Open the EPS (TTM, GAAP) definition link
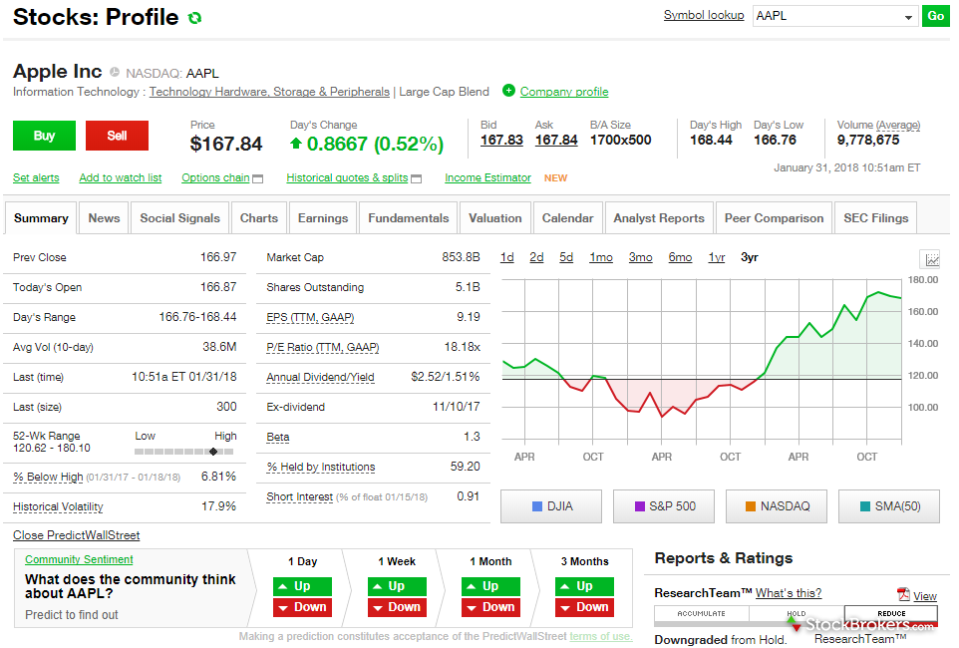Viewport: 959px width, 648px height. (x=310, y=318)
